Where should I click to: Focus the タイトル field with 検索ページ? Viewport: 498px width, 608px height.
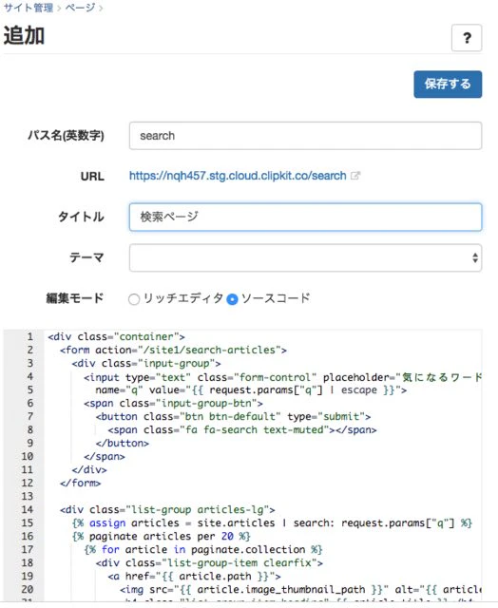pyautogui.click(x=305, y=217)
